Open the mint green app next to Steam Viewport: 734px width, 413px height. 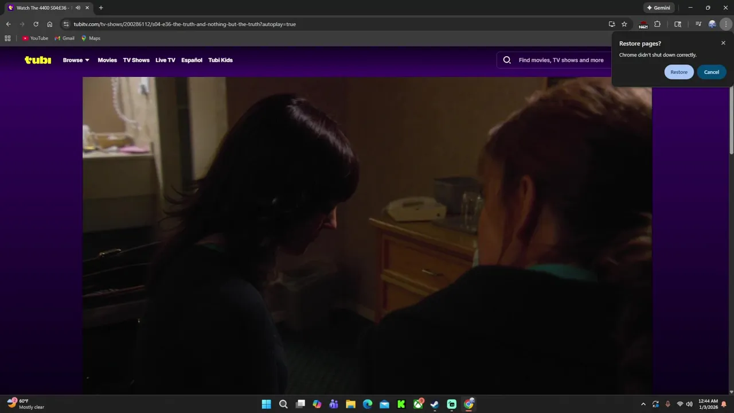[x=452, y=404]
